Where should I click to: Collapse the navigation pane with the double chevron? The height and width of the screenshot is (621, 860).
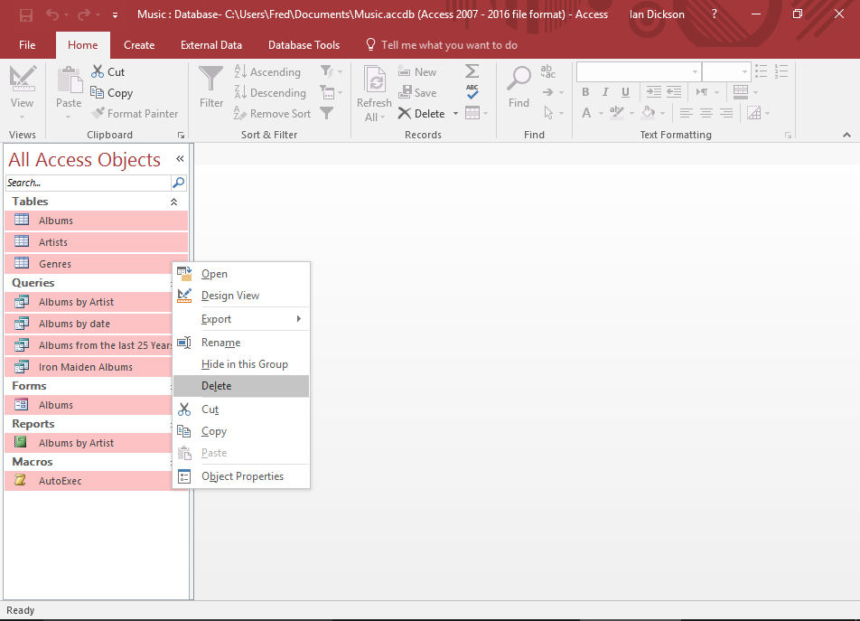tap(180, 158)
